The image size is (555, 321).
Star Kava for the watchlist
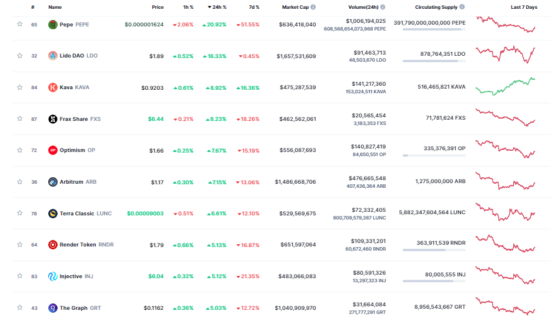20,87
